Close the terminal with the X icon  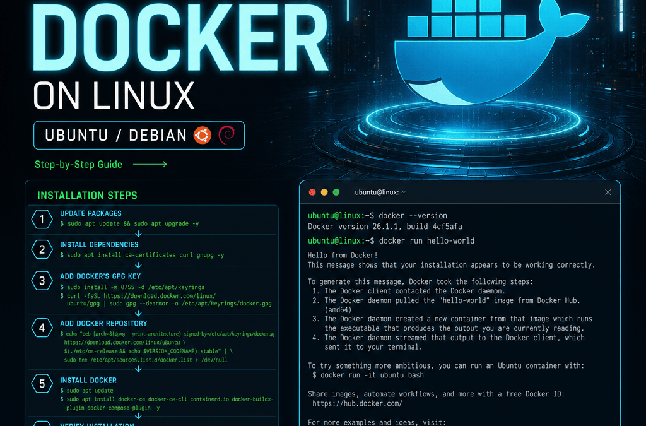coord(608,192)
